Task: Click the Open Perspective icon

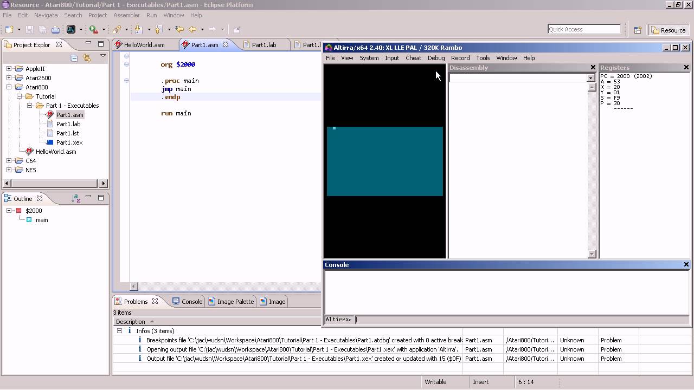Action: [638, 30]
